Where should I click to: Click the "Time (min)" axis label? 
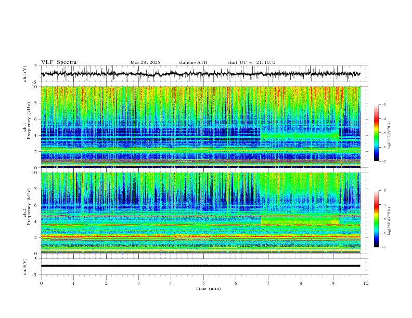208,288
